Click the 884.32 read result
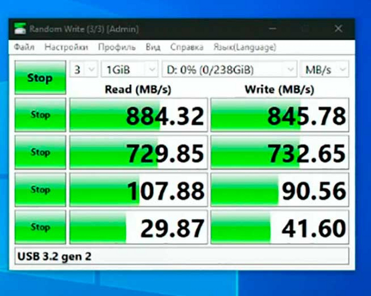The width and height of the screenshot is (371, 296). tap(139, 115)
